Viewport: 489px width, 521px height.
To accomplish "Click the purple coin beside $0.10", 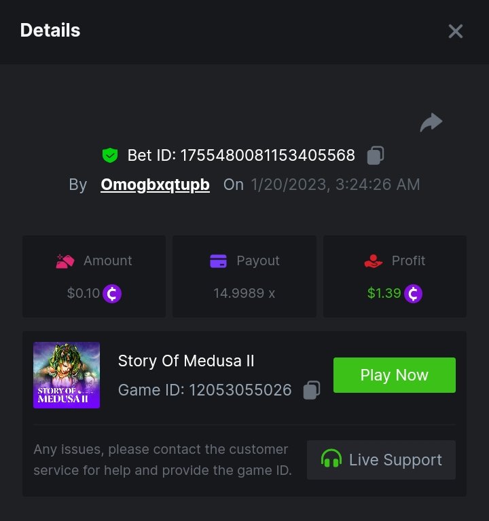I will pyautogui.click(x=112, y=294).
